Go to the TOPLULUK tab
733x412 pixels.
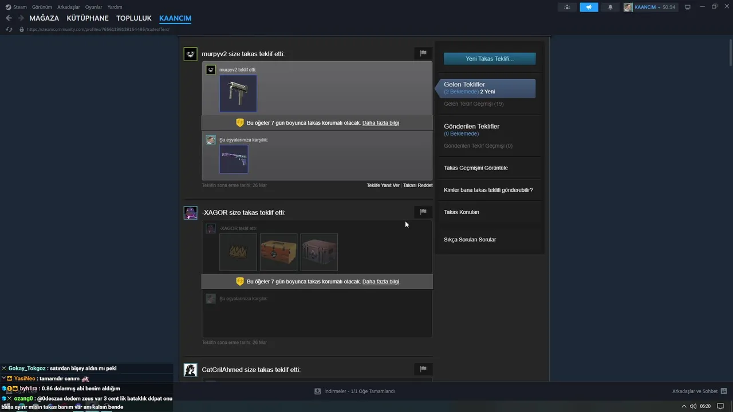point(134,18)
